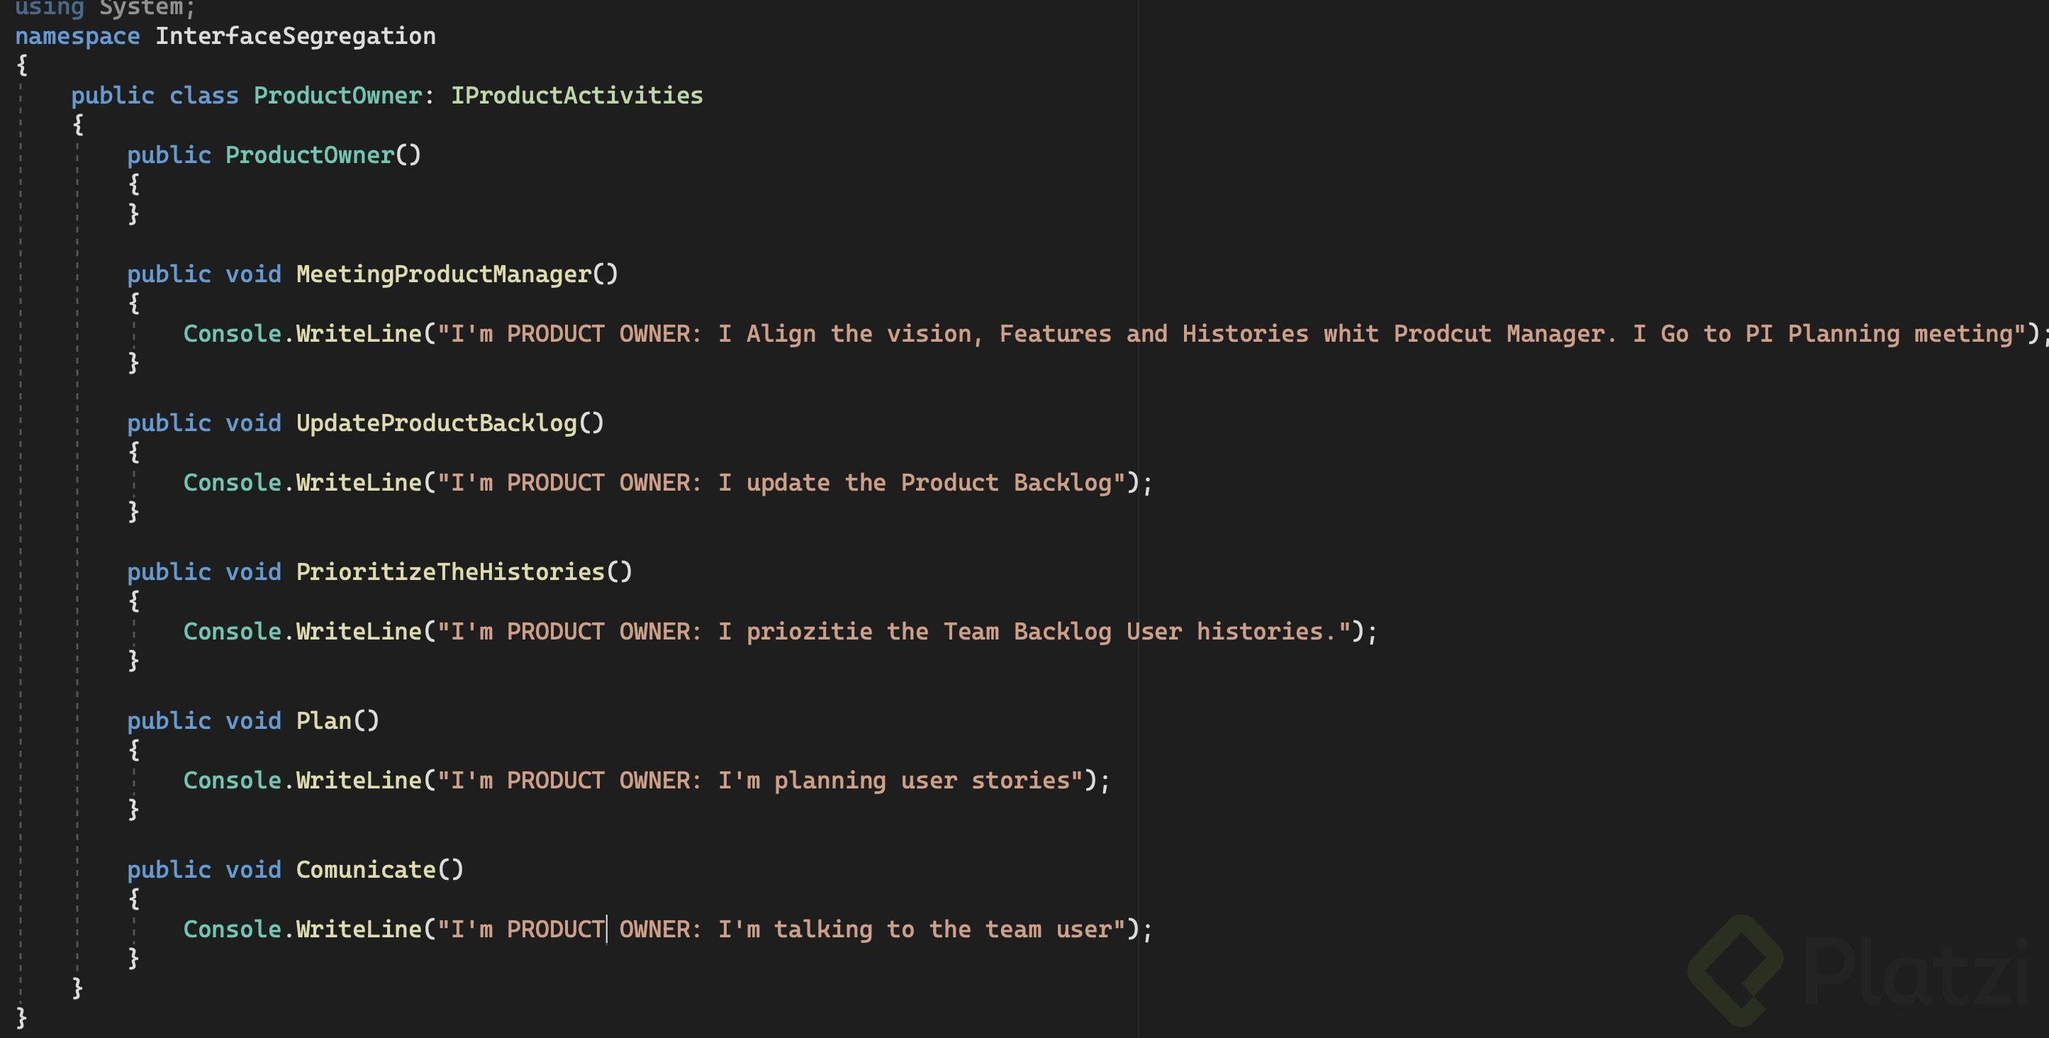This screenshot has width=2049, height=1038.
Task: Click Console inside the Comunicate method
Action: click(233, 929)
